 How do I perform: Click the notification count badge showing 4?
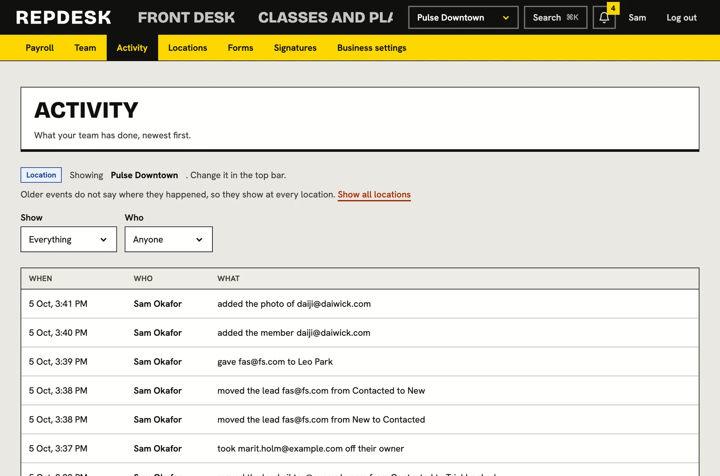pos(613,8)
